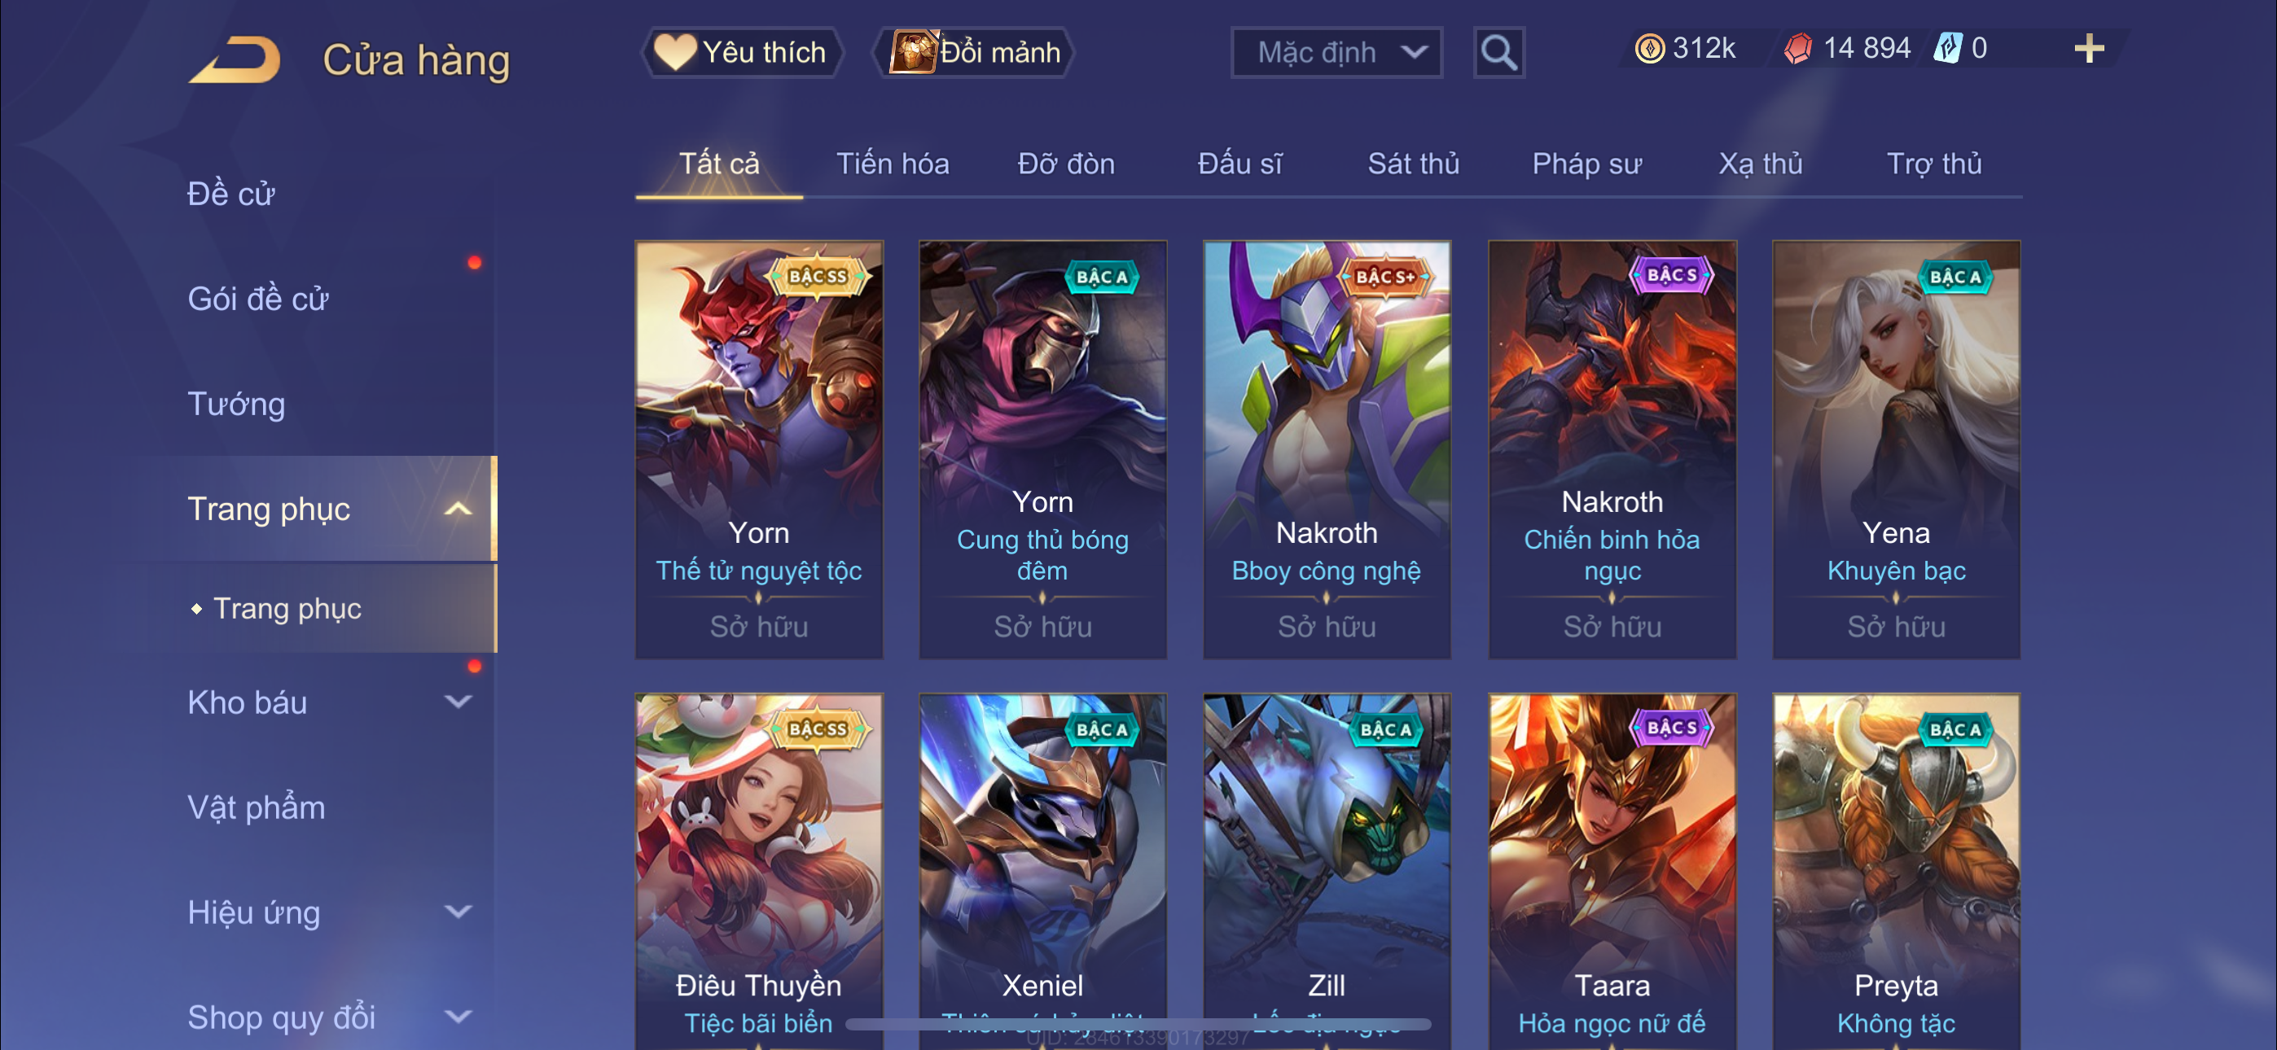Screen dimensions: 2277x1050
Task: Click the back arrow next to Cửa hàng
Action: coord(235,59)
